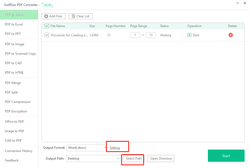
Task: Click page range end field showing 13
Action: pyautogui.click(x=151, y=35)
